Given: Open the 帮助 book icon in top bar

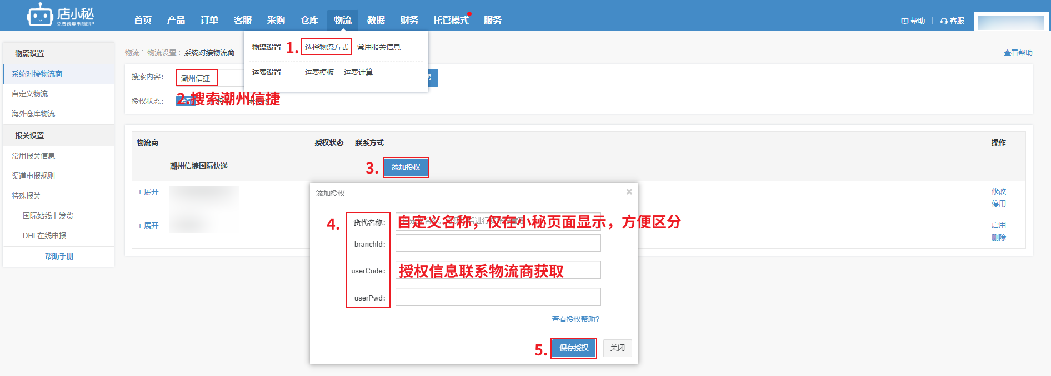Looking at the screenshot, I should click(x=913, y=21).
